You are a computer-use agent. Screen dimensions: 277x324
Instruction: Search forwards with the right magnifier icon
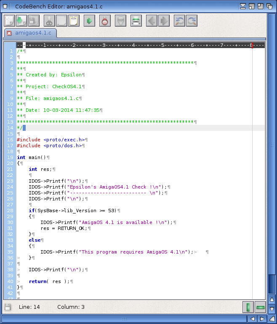click(192, 21)
